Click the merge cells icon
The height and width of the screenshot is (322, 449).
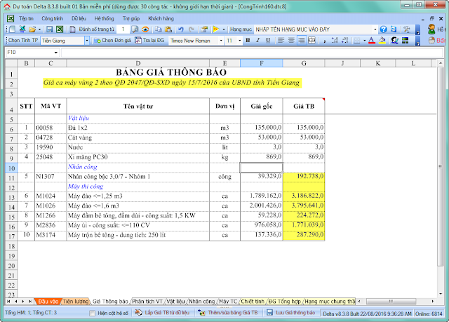pyautogui.click(x=311, y=41)
